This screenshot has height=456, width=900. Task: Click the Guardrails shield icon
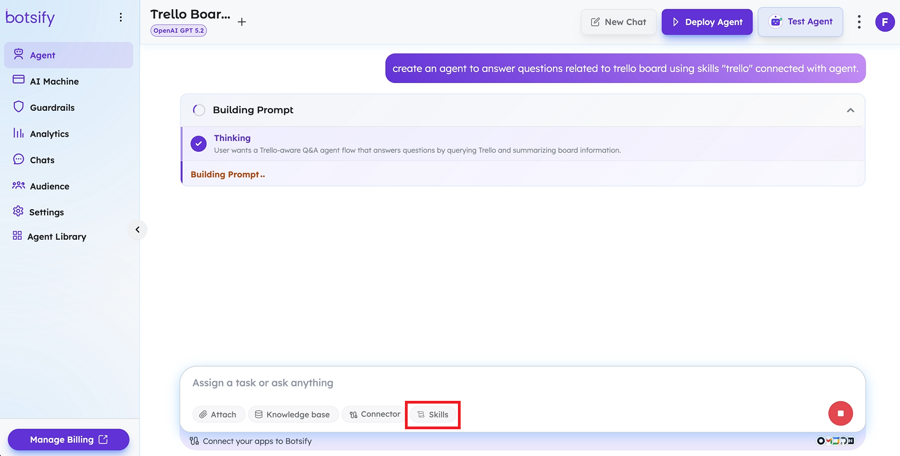click(19, 106)
